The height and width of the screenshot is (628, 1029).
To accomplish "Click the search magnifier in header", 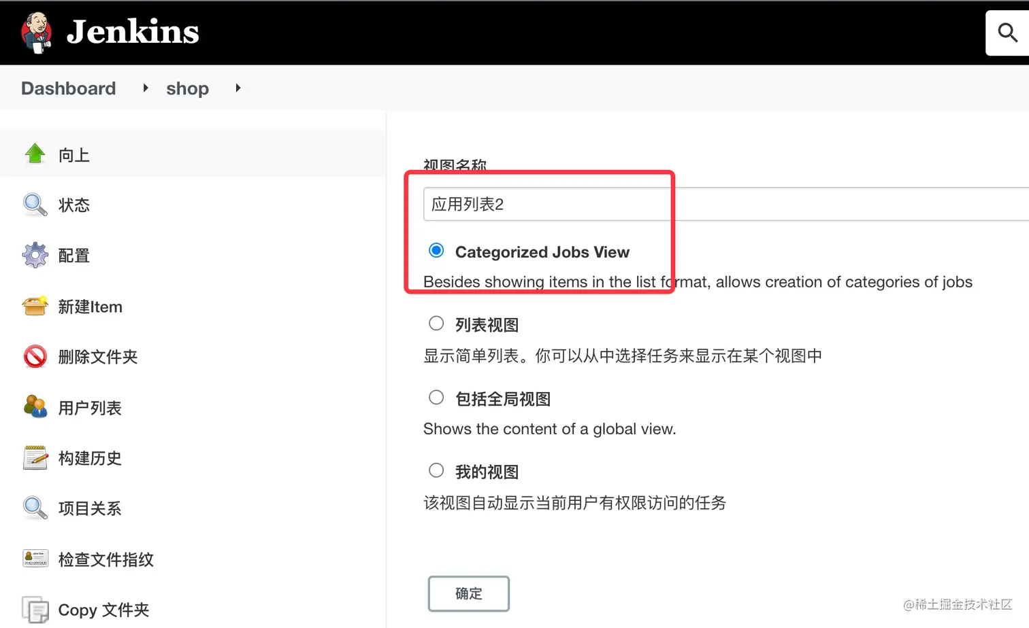I will pyautogui.click(x=1007, y=33).
